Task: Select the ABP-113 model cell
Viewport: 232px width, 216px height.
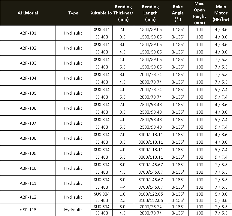Action: click(x=28, y=210)
